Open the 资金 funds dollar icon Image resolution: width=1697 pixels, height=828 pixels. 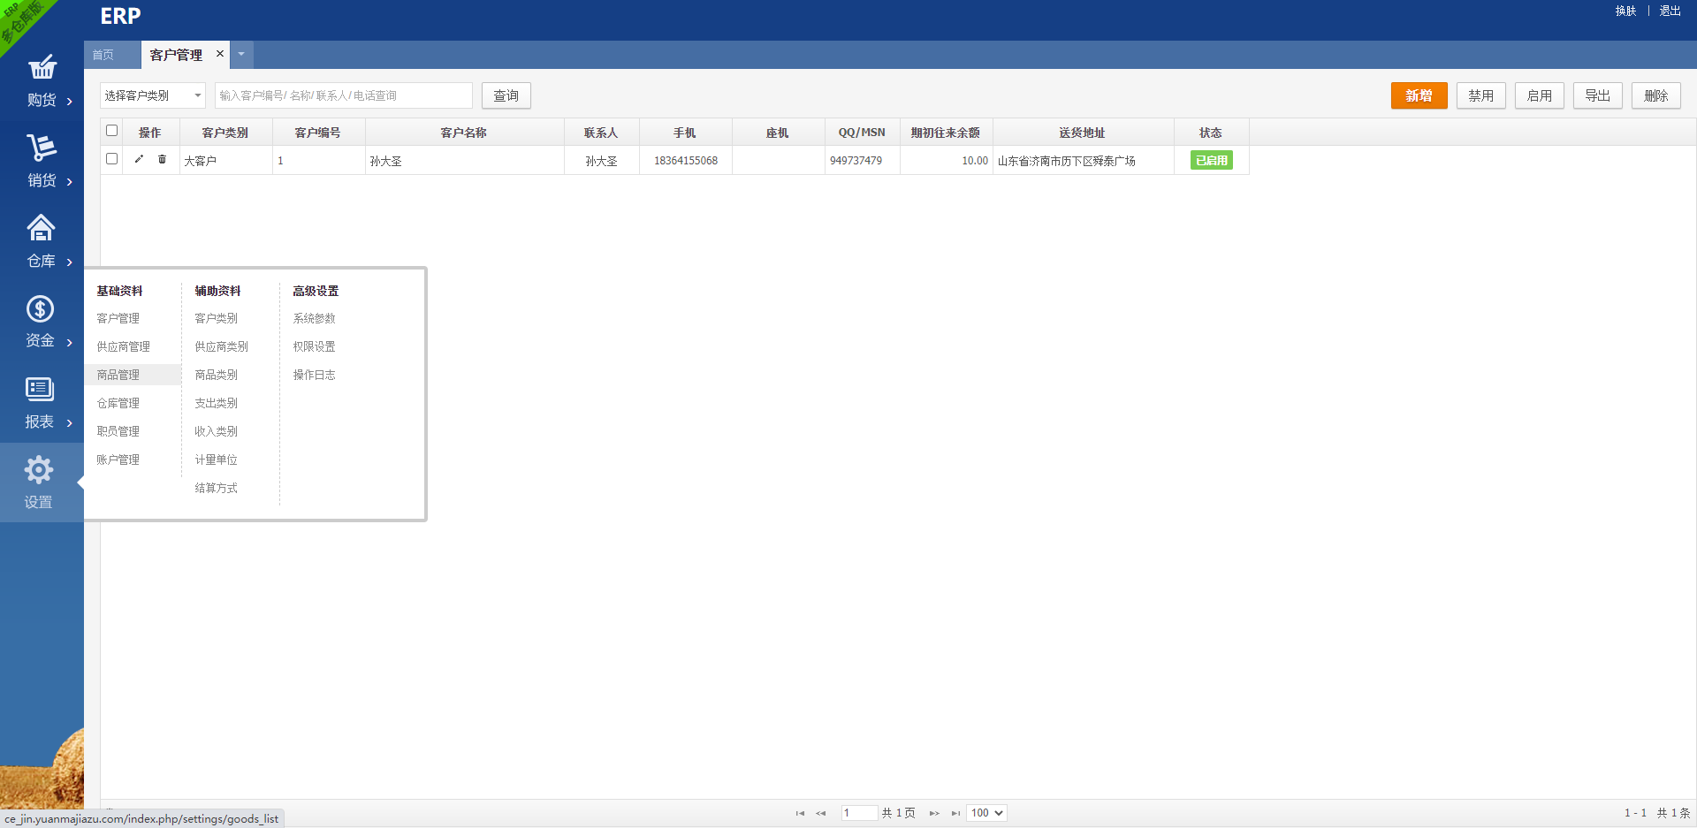[x=41, y=308]
